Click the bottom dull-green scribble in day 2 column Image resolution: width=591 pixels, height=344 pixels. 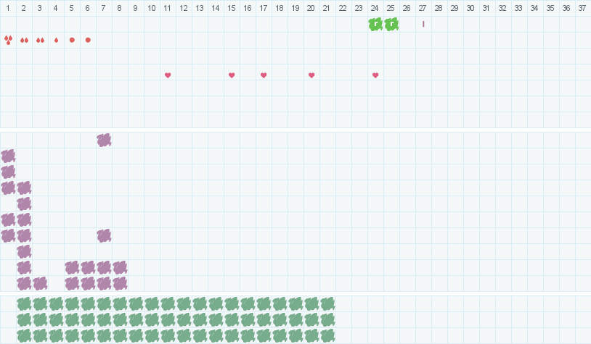point(24,336)
